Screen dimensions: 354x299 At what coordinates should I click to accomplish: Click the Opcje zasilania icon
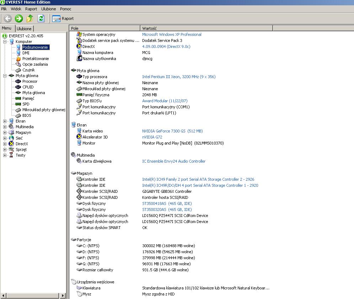coord(18,64)
